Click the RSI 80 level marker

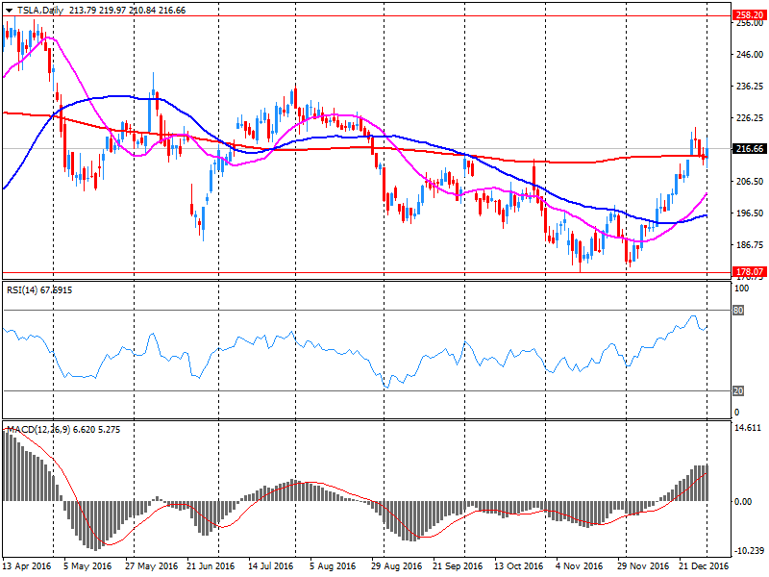(740, 311)
